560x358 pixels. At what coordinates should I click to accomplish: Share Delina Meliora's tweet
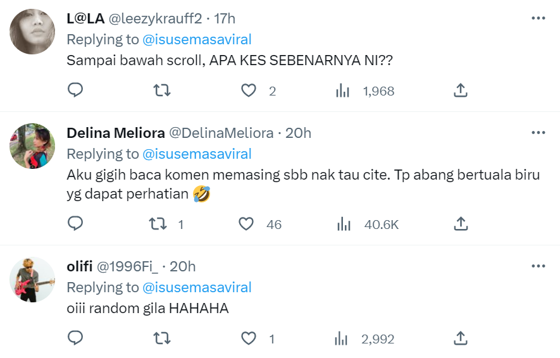coord(461,224)
